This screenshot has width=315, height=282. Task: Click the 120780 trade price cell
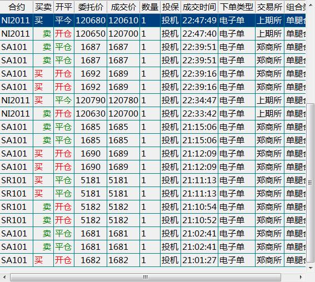click(123, 100)
